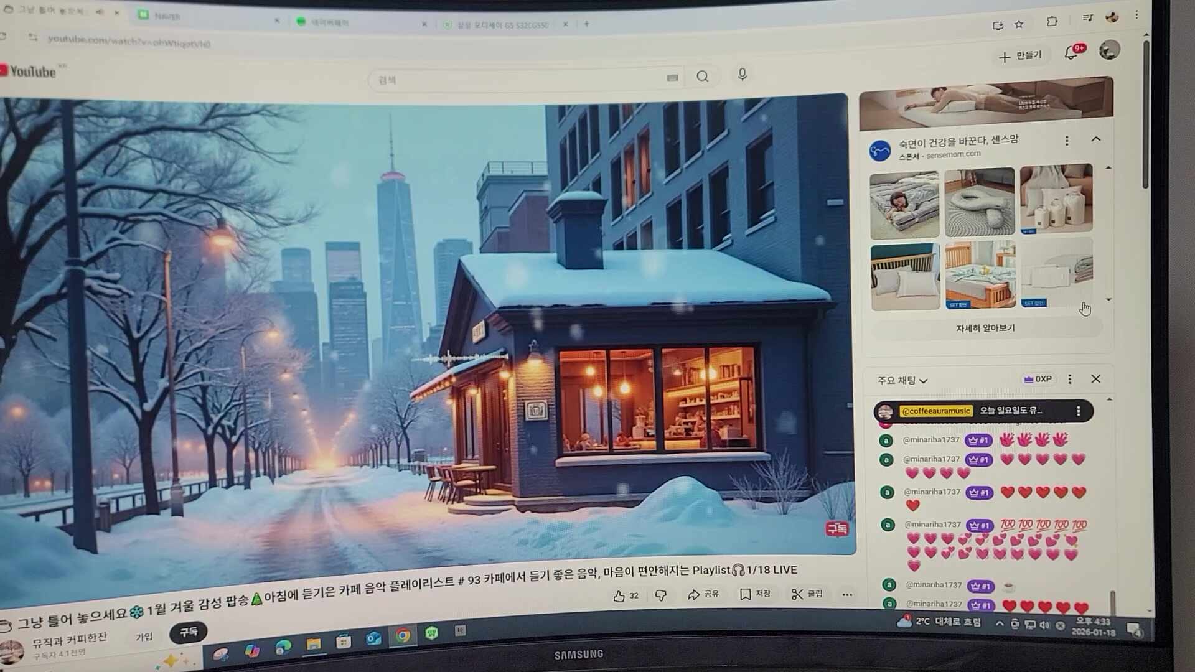Viewport: 1195px width, 672px height.
Task: Open Chrome media controls icon
Action: (1087, 17)
